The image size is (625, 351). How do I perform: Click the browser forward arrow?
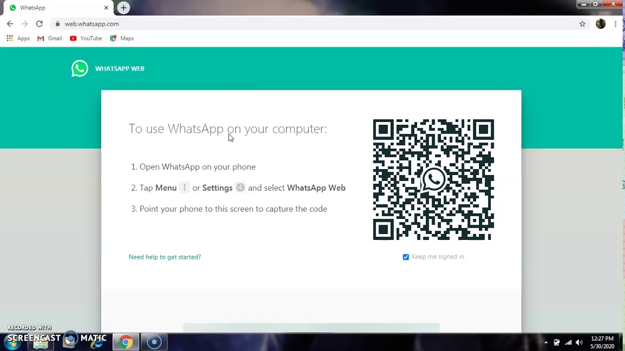(25, 24)
